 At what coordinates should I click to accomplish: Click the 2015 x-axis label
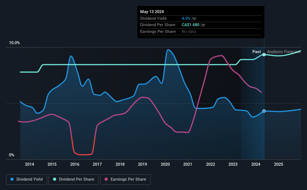(52, 164)
